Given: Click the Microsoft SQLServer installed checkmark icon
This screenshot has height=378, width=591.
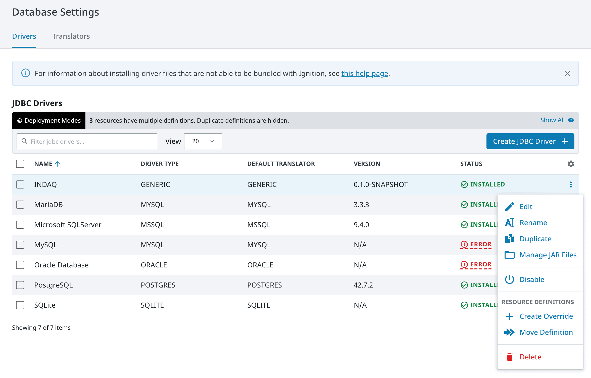Looking at the screenshot, I should coord(464,225).
